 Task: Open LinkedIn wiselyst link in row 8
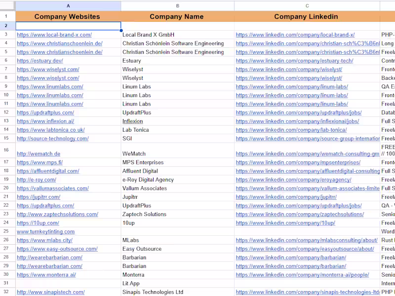click(x=289, y=78)
